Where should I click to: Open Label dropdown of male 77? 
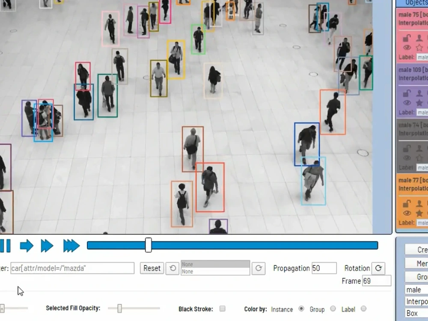tap(422, 223)
